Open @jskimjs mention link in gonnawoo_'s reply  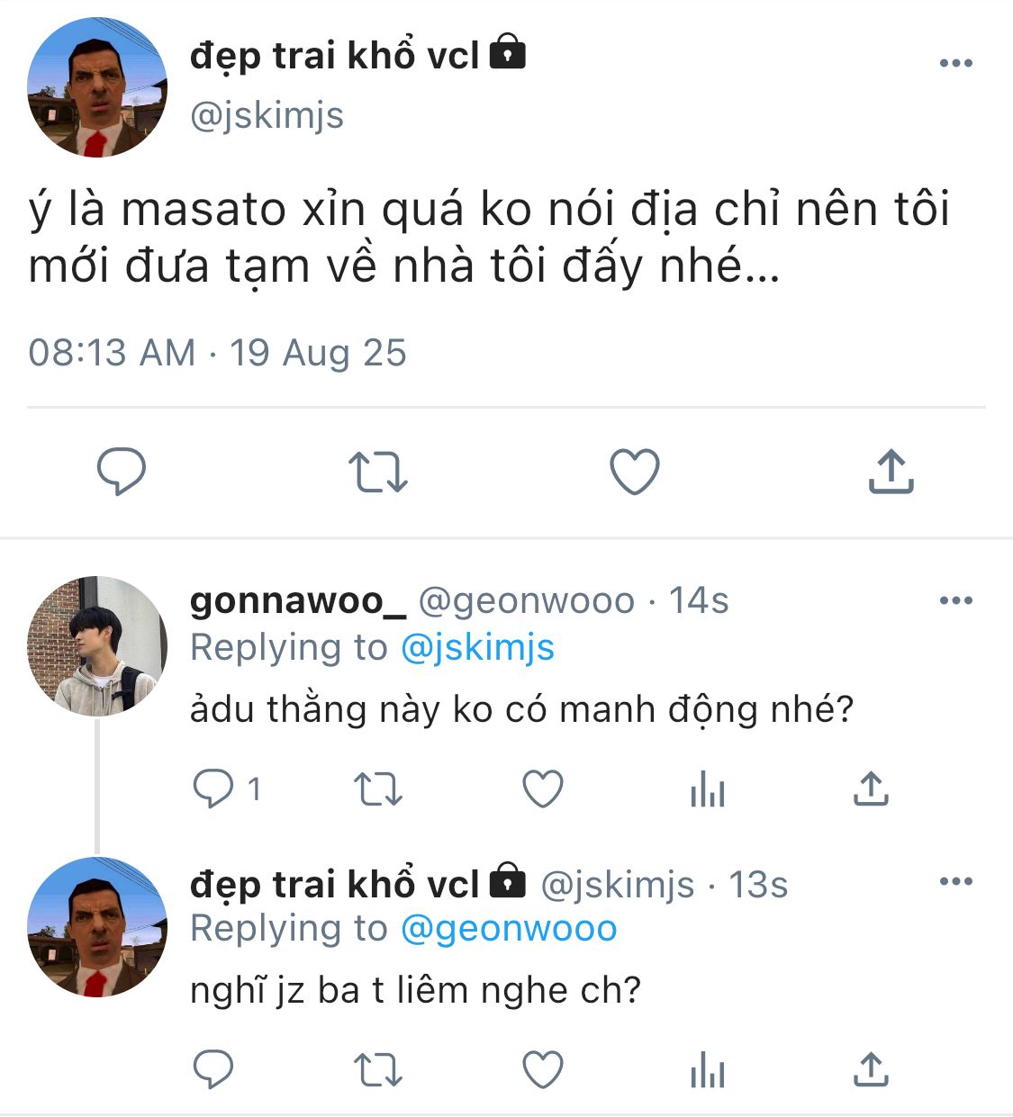477,648
